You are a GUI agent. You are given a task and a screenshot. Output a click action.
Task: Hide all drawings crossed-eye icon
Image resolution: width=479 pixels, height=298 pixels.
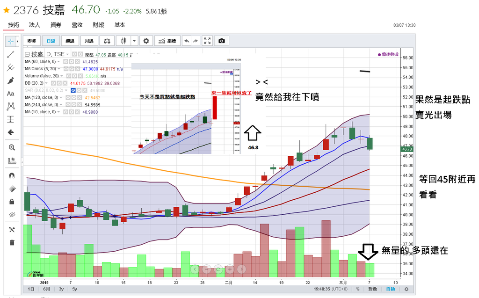(x=12, y=215)
